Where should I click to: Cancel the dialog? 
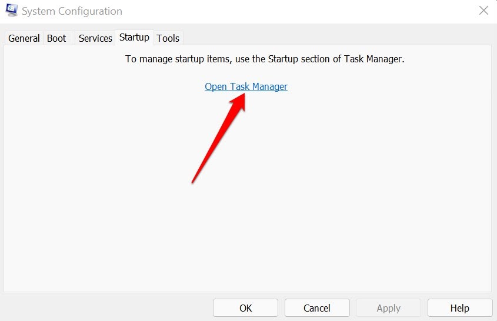tap(317, 308)
